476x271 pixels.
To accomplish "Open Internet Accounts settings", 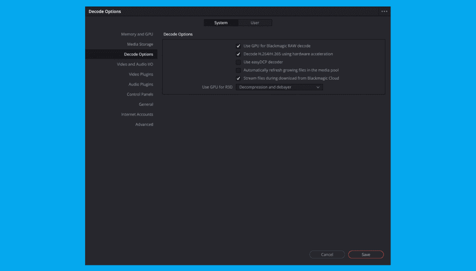I will (x=137, y=115).
